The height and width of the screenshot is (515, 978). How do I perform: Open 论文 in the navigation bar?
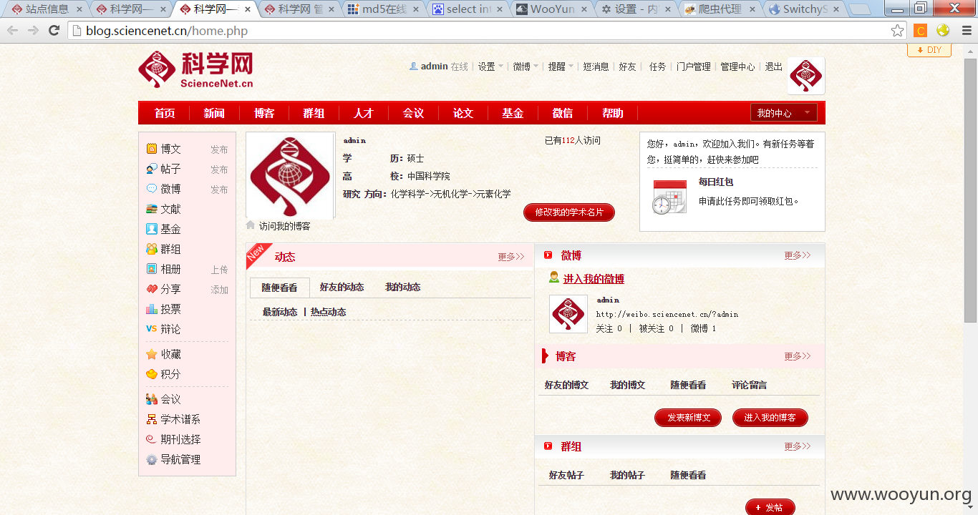coord(463,113)
